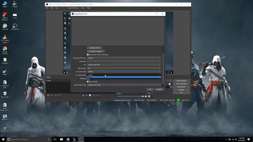
Task: Move scene up with the Scenes up arrow
Action: (x=56, y=95)
